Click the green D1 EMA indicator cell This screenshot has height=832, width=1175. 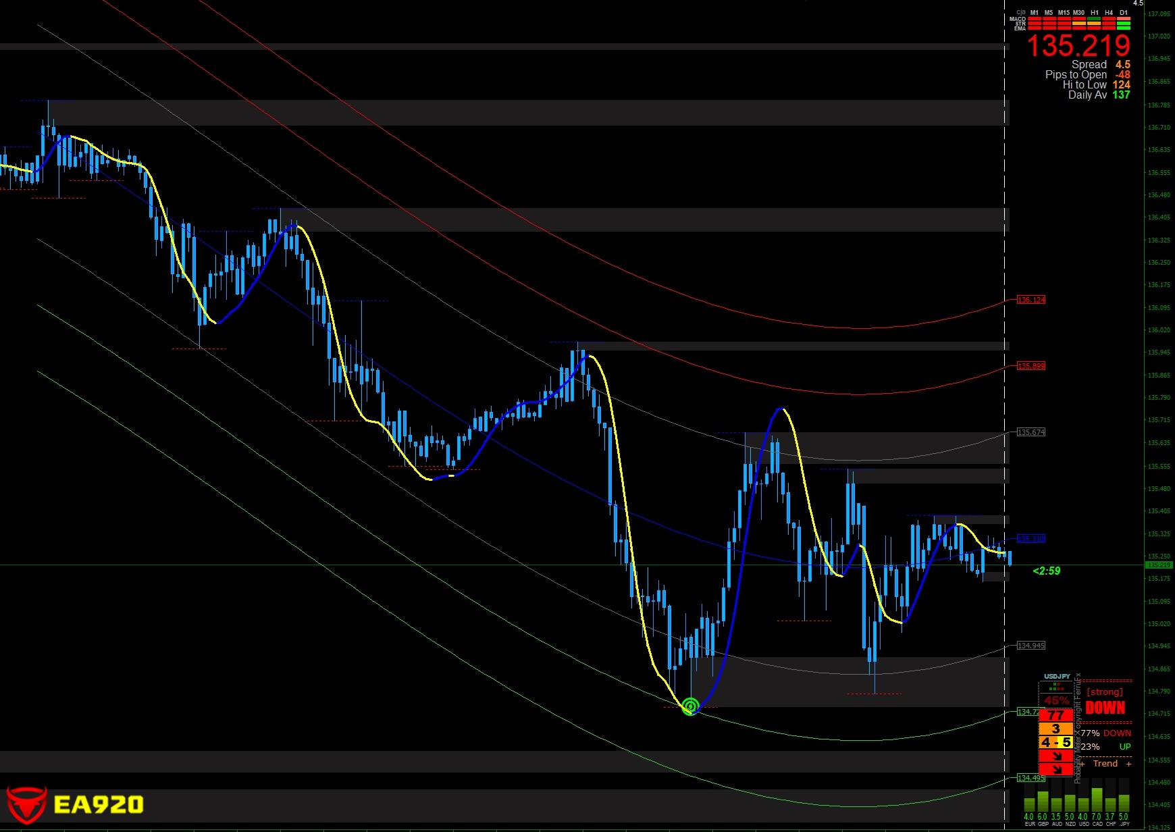tap(1124, 28)
